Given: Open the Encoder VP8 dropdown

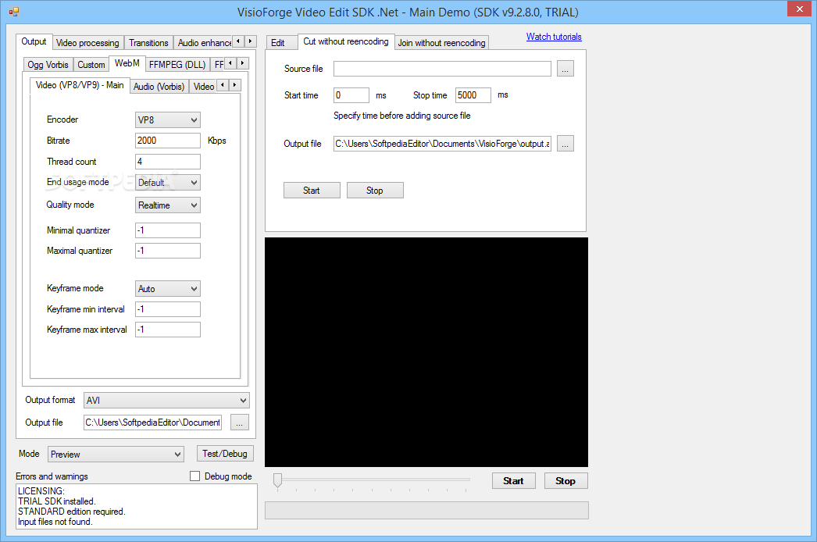Looking at the screenshot, I should (x=167, y=119).
